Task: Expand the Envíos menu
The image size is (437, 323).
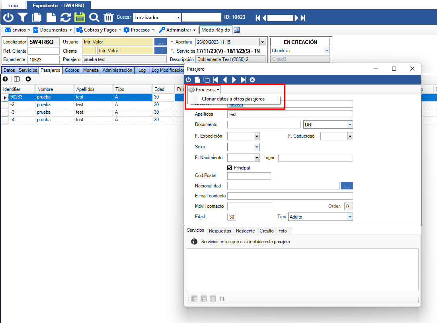Action: click(x=18, y=30)
